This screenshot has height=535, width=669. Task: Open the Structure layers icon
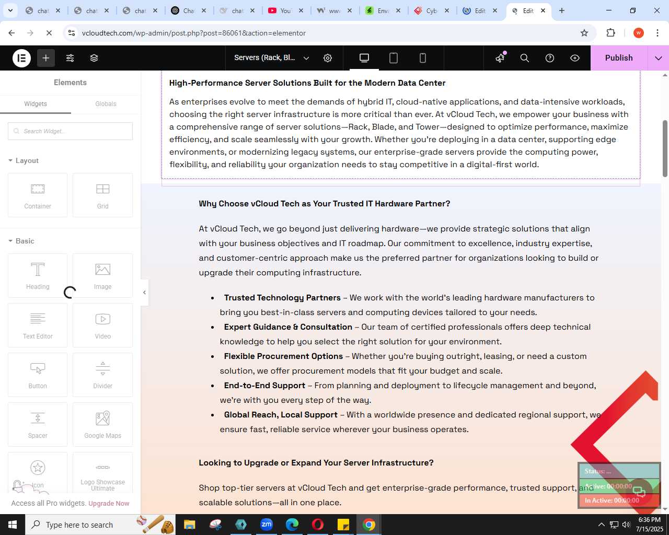pos(94,58)
